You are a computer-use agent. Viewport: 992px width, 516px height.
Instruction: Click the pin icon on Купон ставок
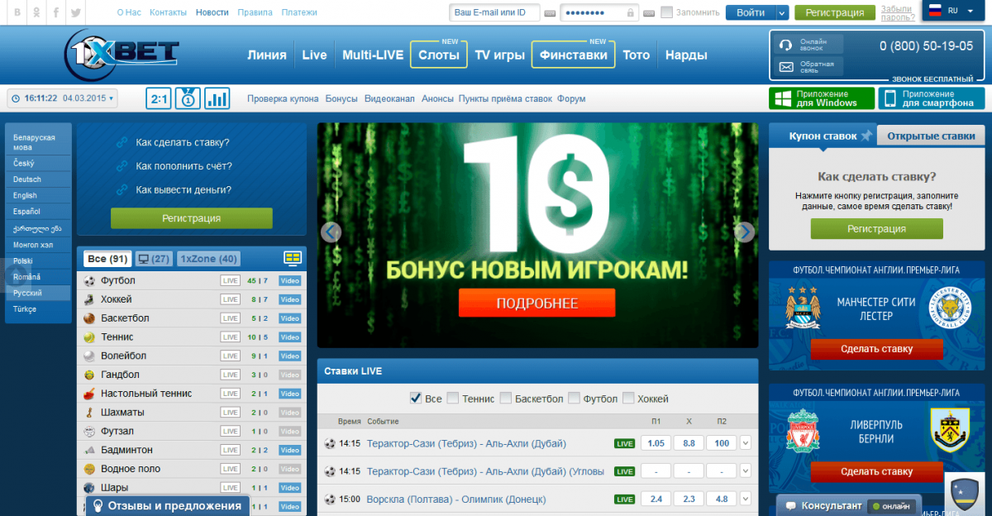[866, 136]
